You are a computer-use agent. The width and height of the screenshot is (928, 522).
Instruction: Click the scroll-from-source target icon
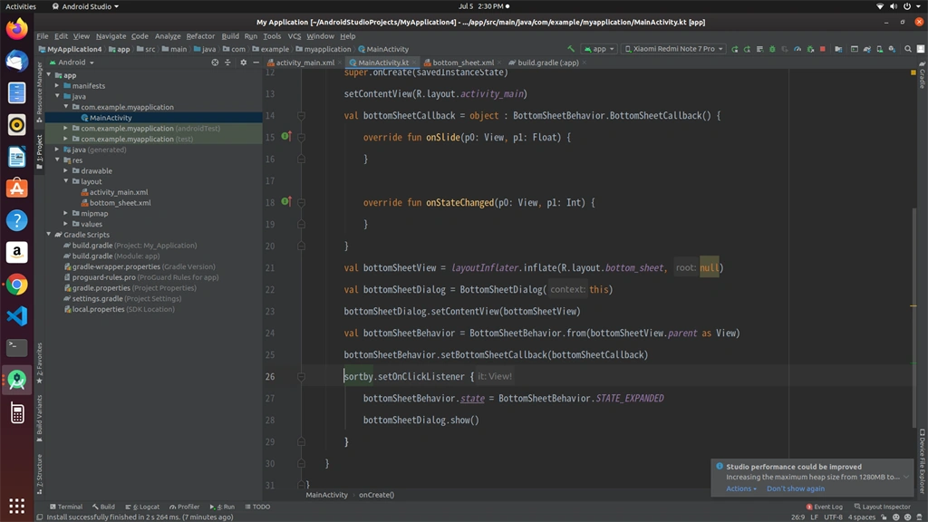(215, 63)
